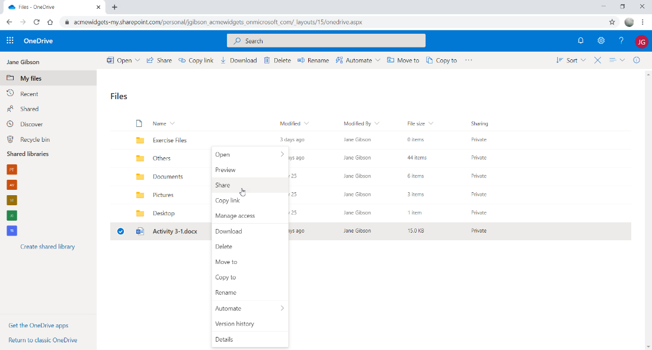This screenshot has height=350, width=652.
Task: Expand the Open button chevron in toolbar
Action: [138, 60]
